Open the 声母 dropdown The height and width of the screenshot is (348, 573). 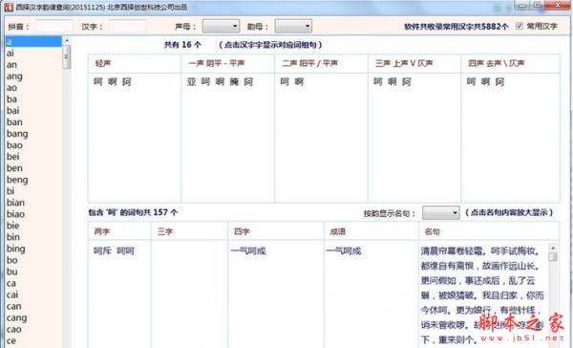coord(222,26)
